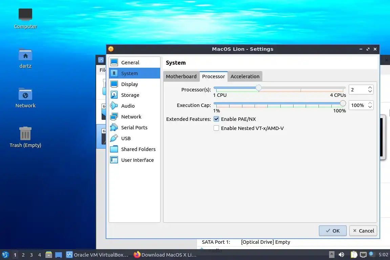Click the Firefox icon in taskbar
The width and height of the screenshot is (390, 260).
pyautogui.click(x=137, y=255)
